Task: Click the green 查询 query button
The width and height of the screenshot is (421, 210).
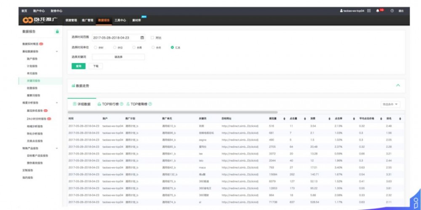Action: (x=78, y=66)
